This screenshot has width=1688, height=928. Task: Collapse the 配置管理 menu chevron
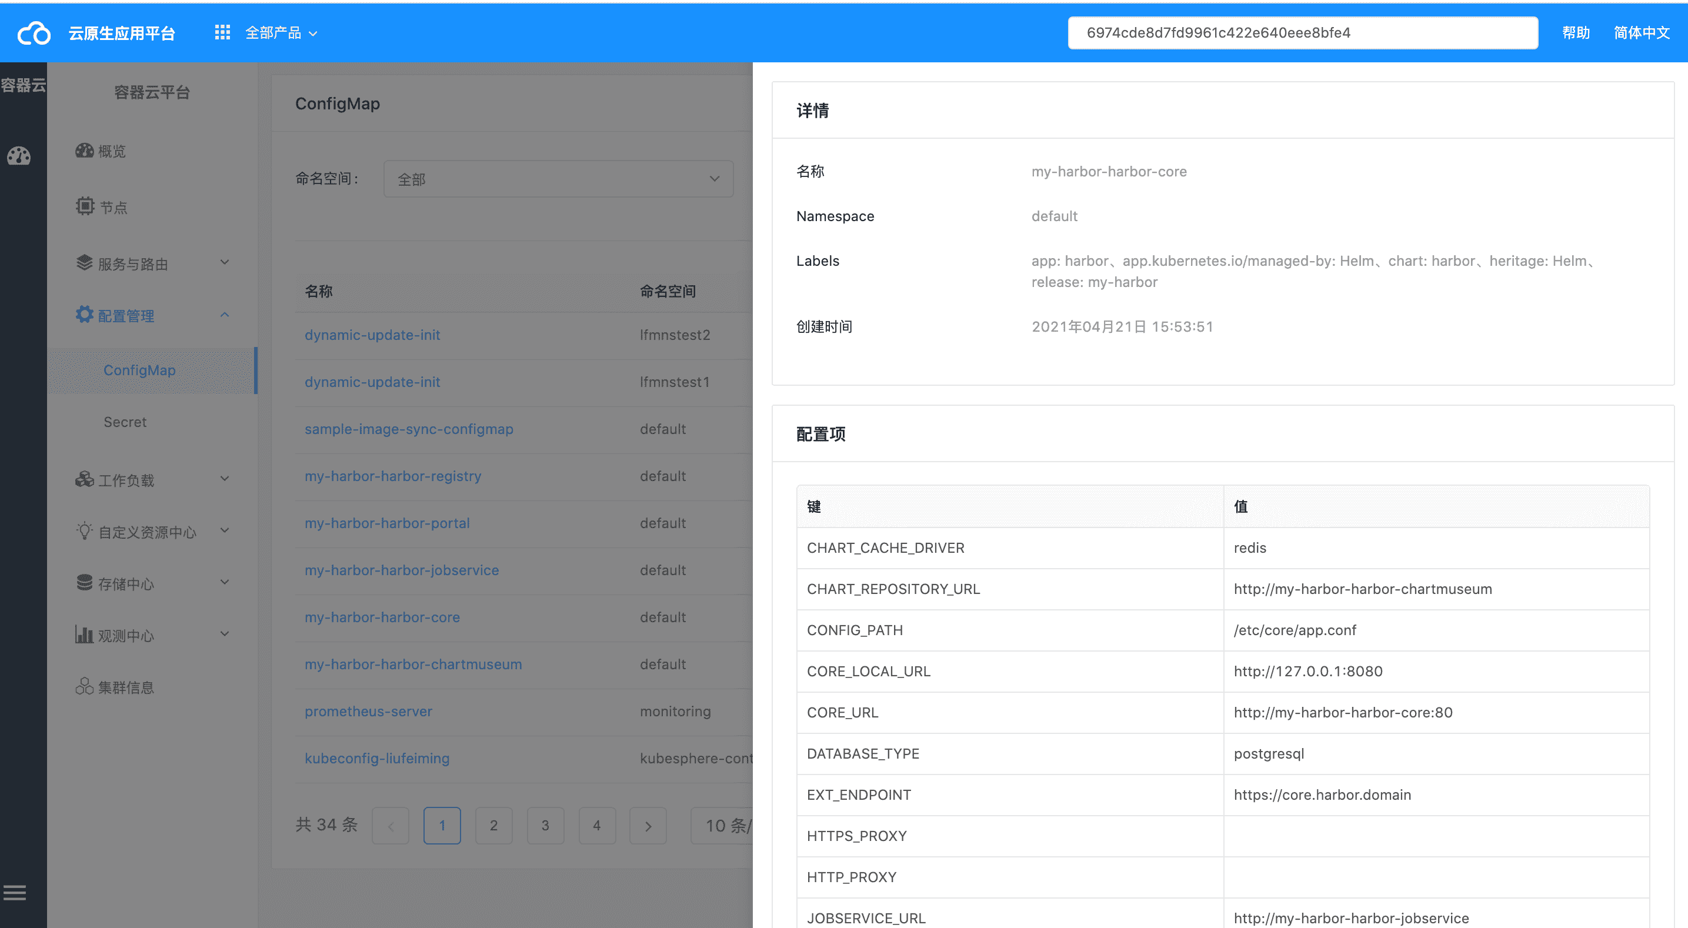[225, 315]
